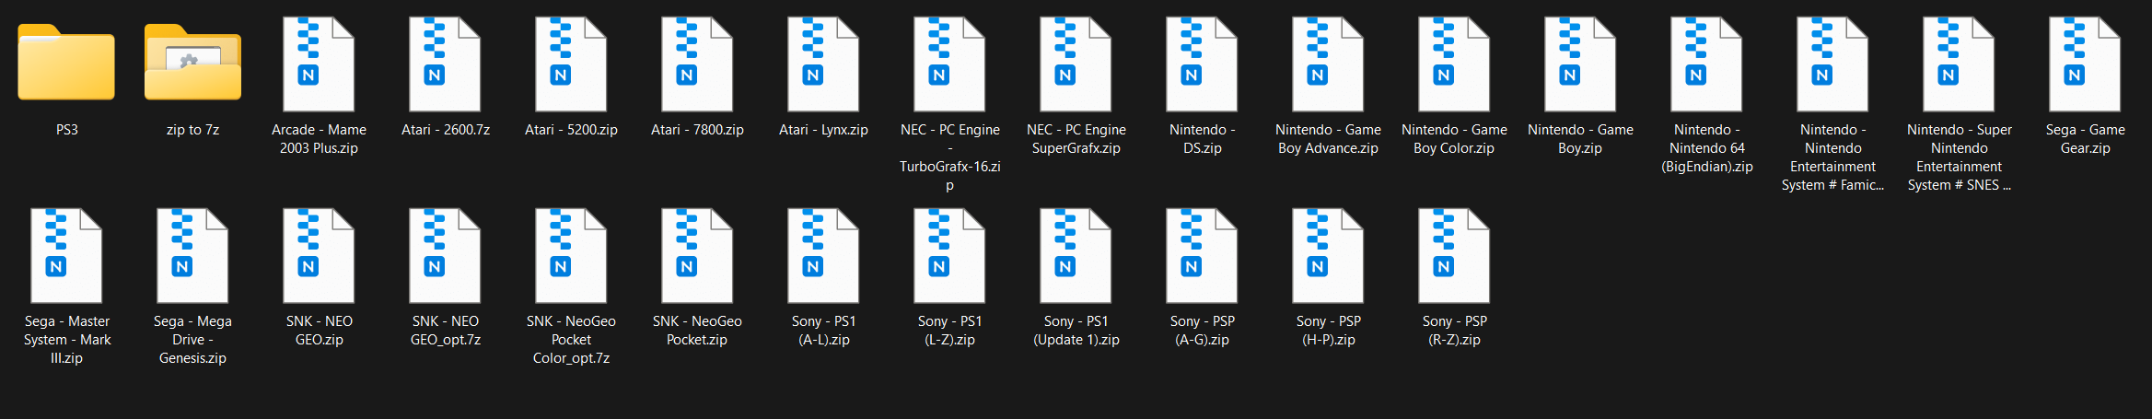The width and height of the screenshot is (2152, 419).
Task: Click the 'Atari - Lynx.zip' file name label
Action: point(823,130)
